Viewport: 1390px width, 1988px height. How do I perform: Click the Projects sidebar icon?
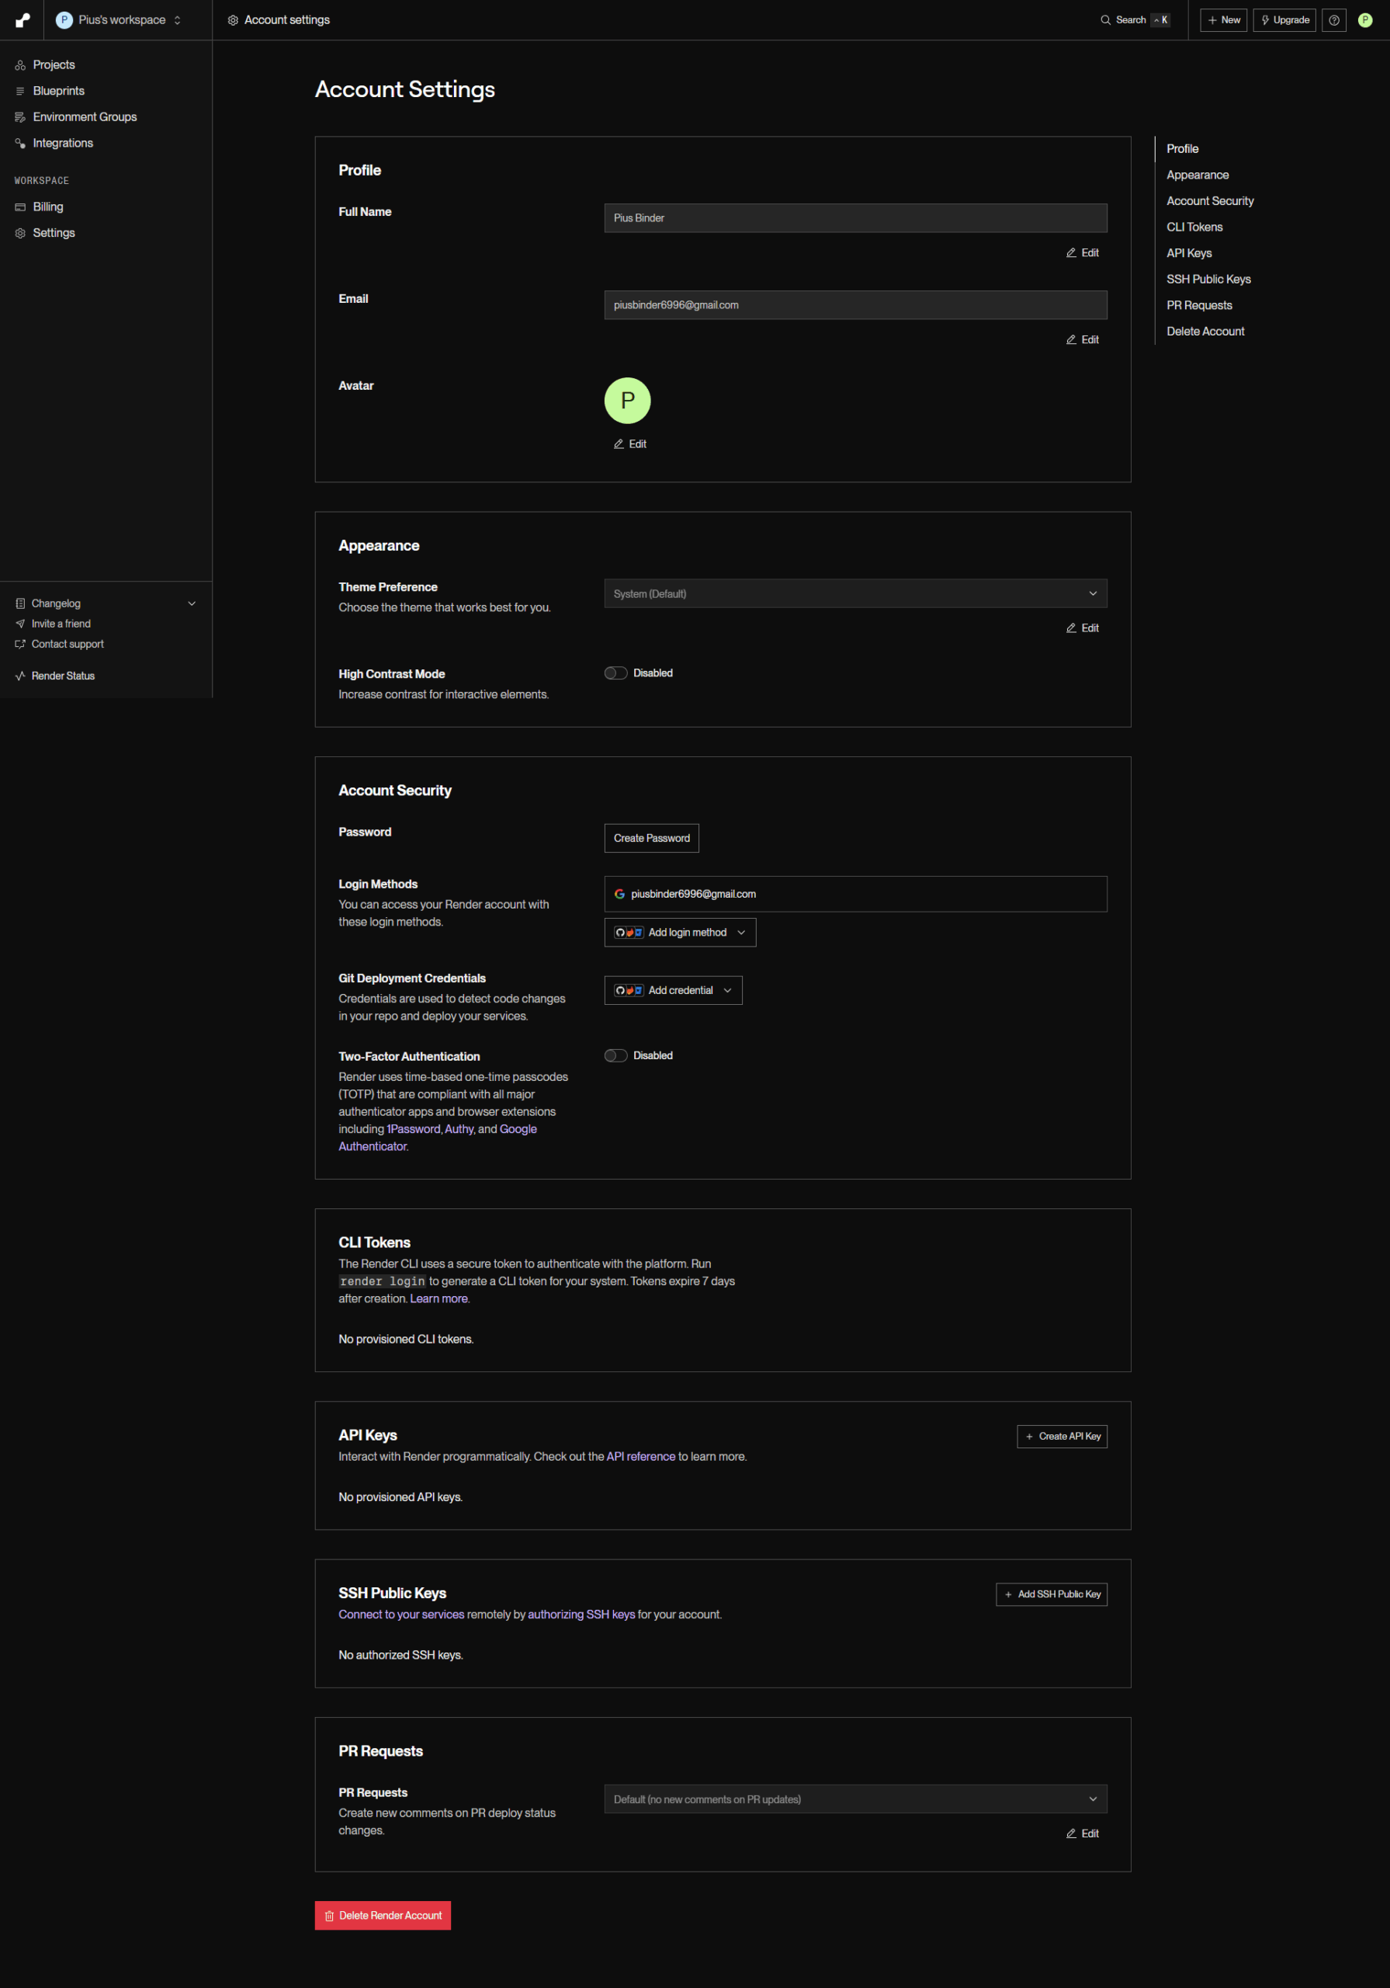point(20,65)
